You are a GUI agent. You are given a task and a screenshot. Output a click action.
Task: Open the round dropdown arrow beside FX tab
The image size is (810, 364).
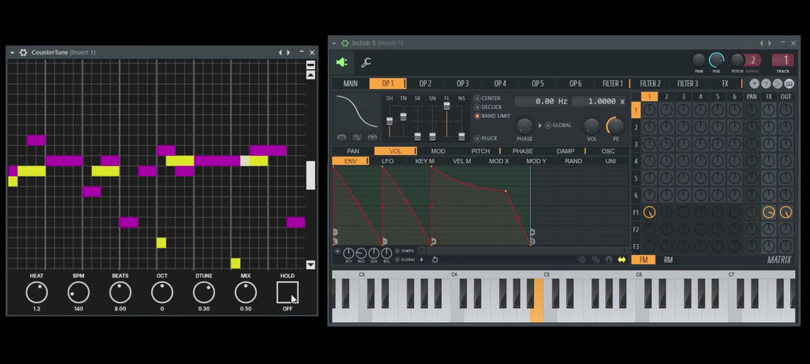tap(755, 84)
